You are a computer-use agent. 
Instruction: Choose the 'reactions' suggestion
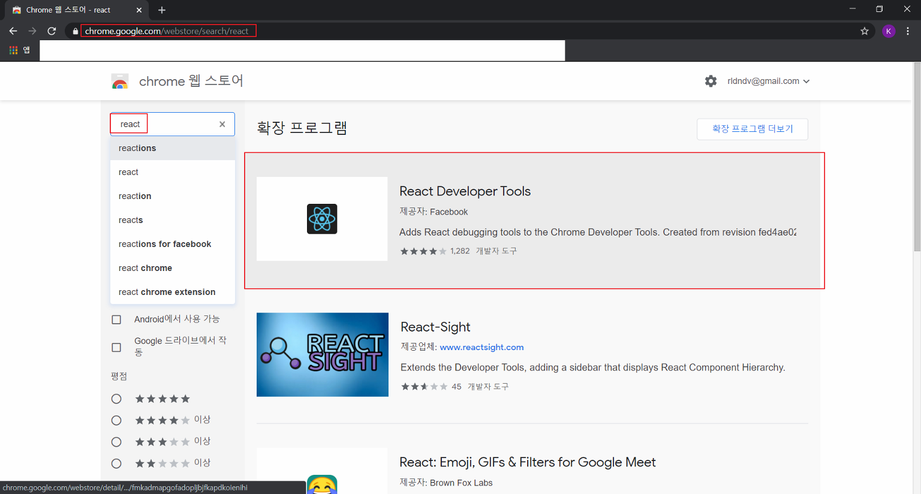pos(173,148)
